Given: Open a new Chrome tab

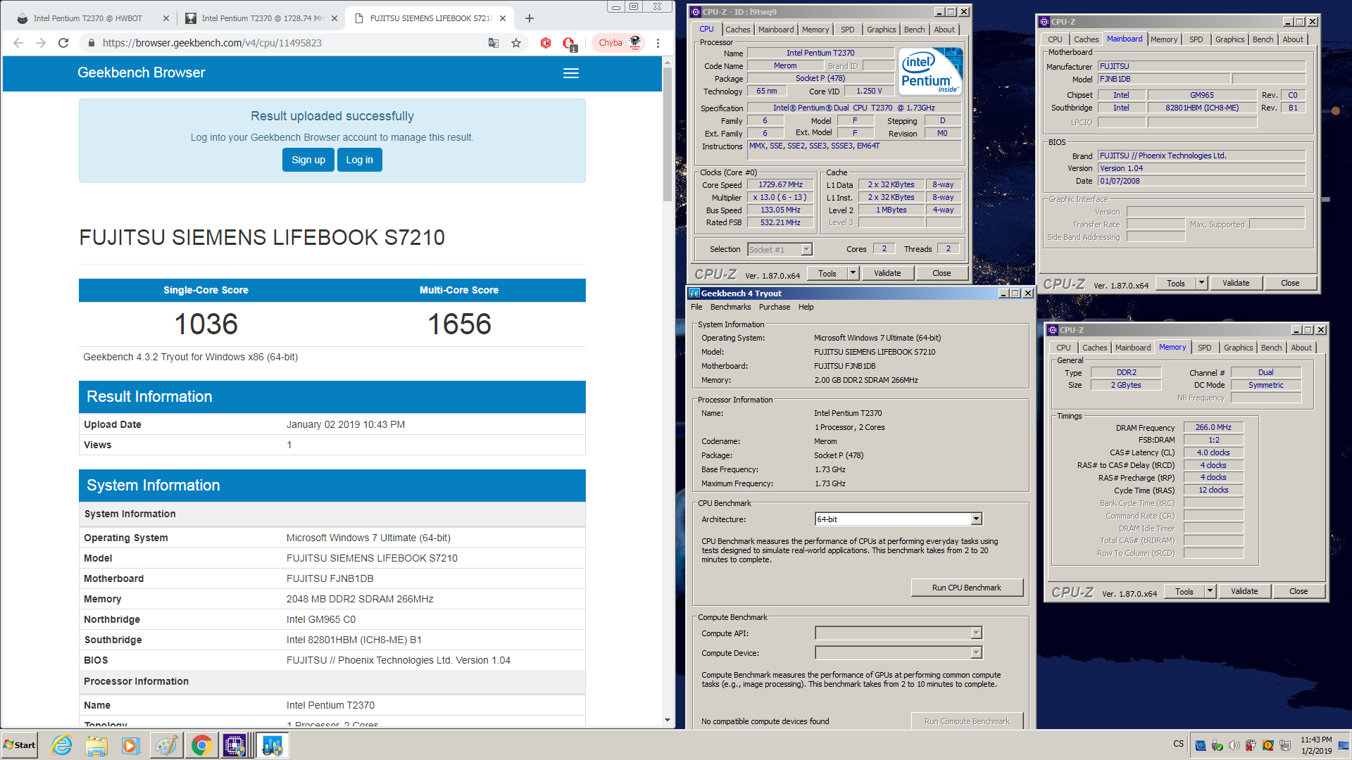Looking at the screenshot, I should [530, 18].
